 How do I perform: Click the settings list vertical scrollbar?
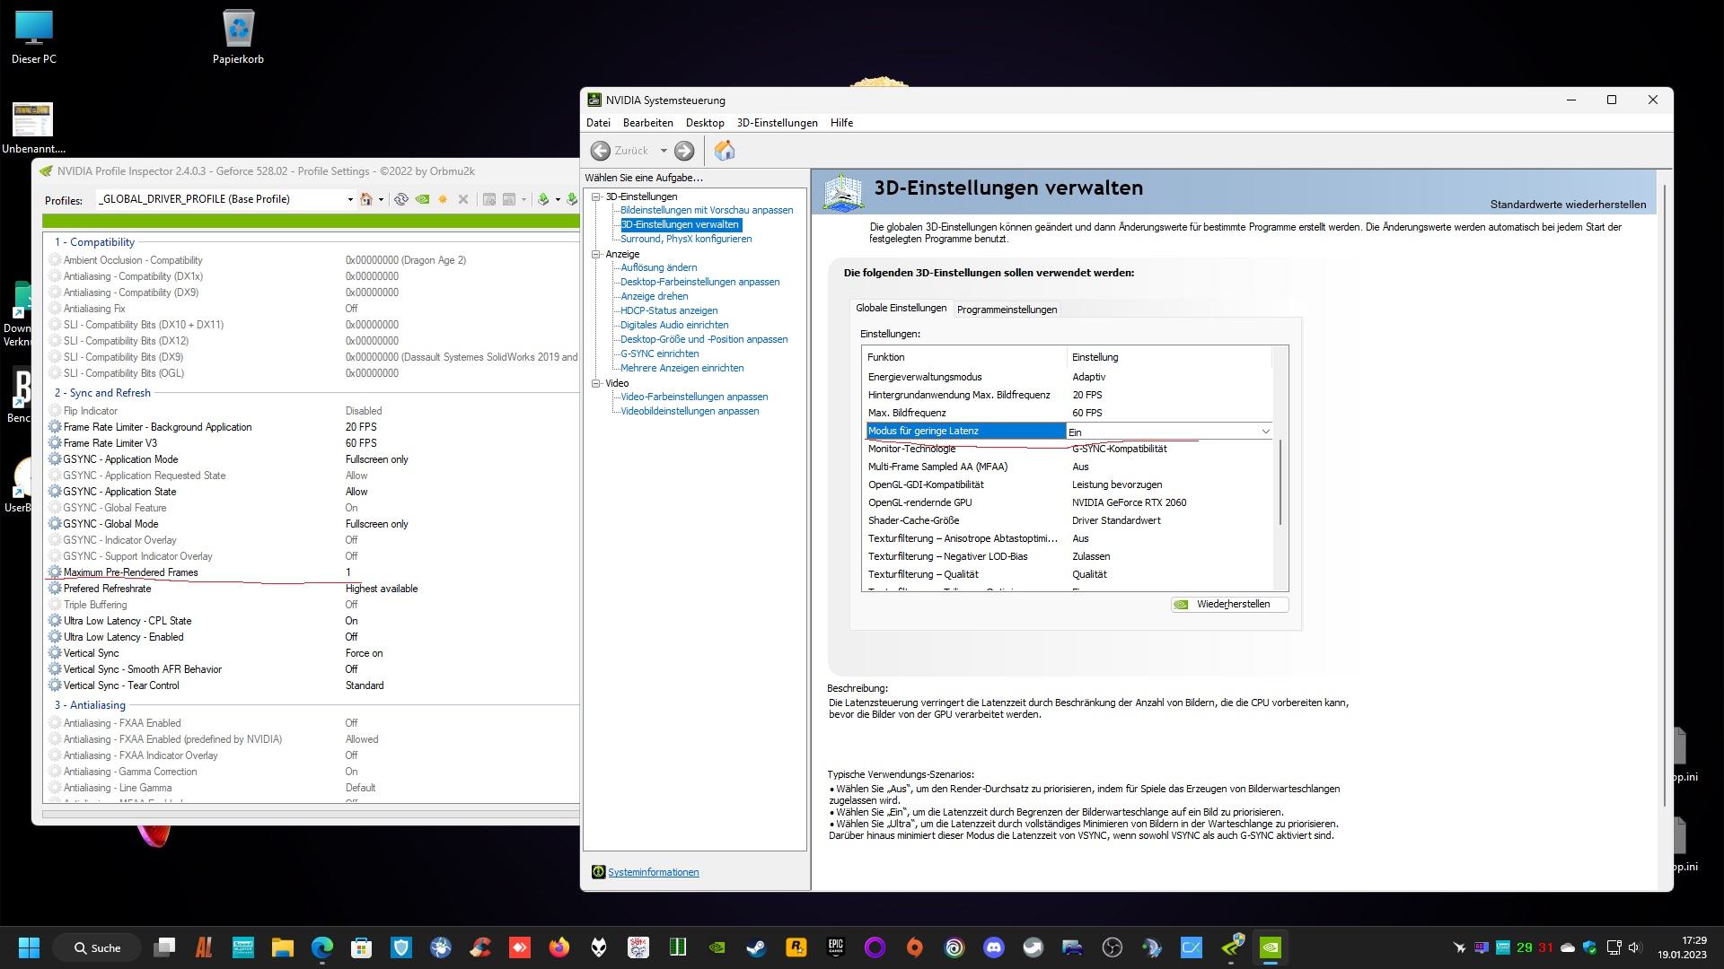(1280, 483)
